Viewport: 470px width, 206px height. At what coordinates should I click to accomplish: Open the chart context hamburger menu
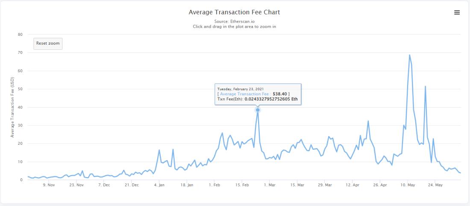[457, 12]
